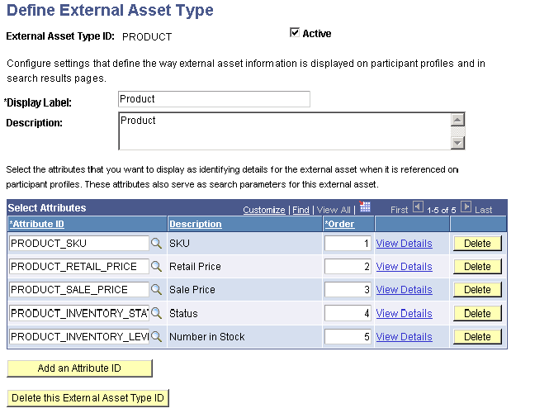Viewport: 549px width, 413px height.
Task: Open lookup for PRODUCT_INVENTORY_STA attribute
Action: click(156, 313)
